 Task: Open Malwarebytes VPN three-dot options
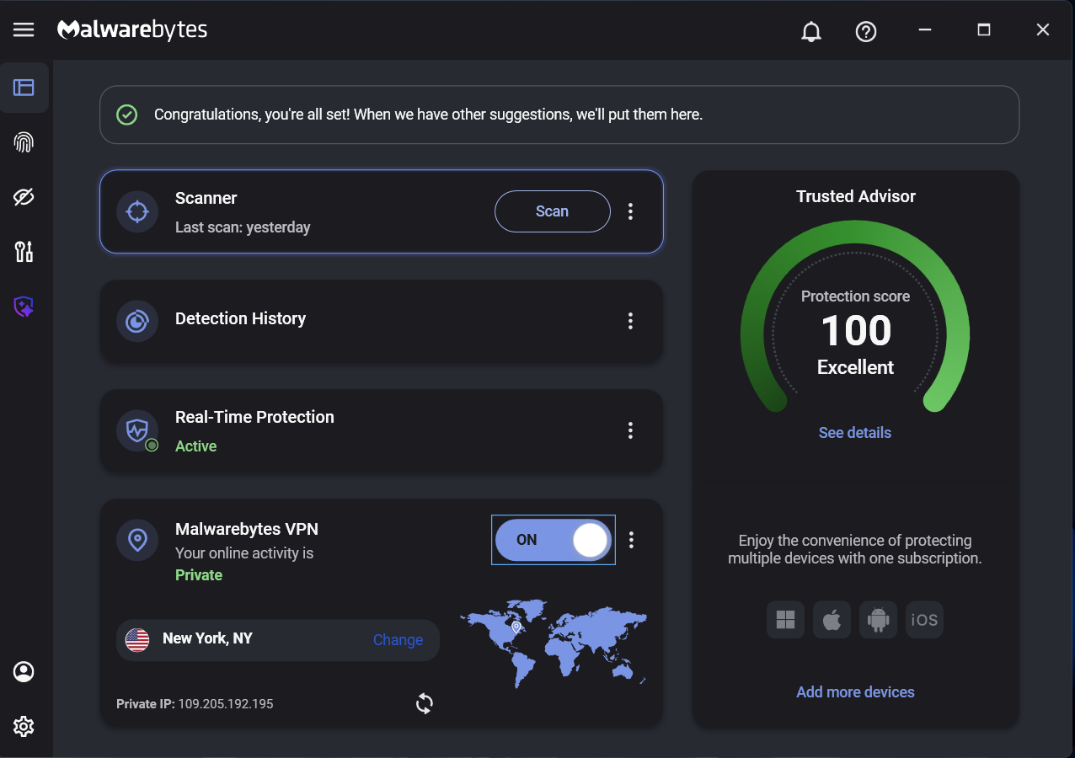[x=632, y=540]
